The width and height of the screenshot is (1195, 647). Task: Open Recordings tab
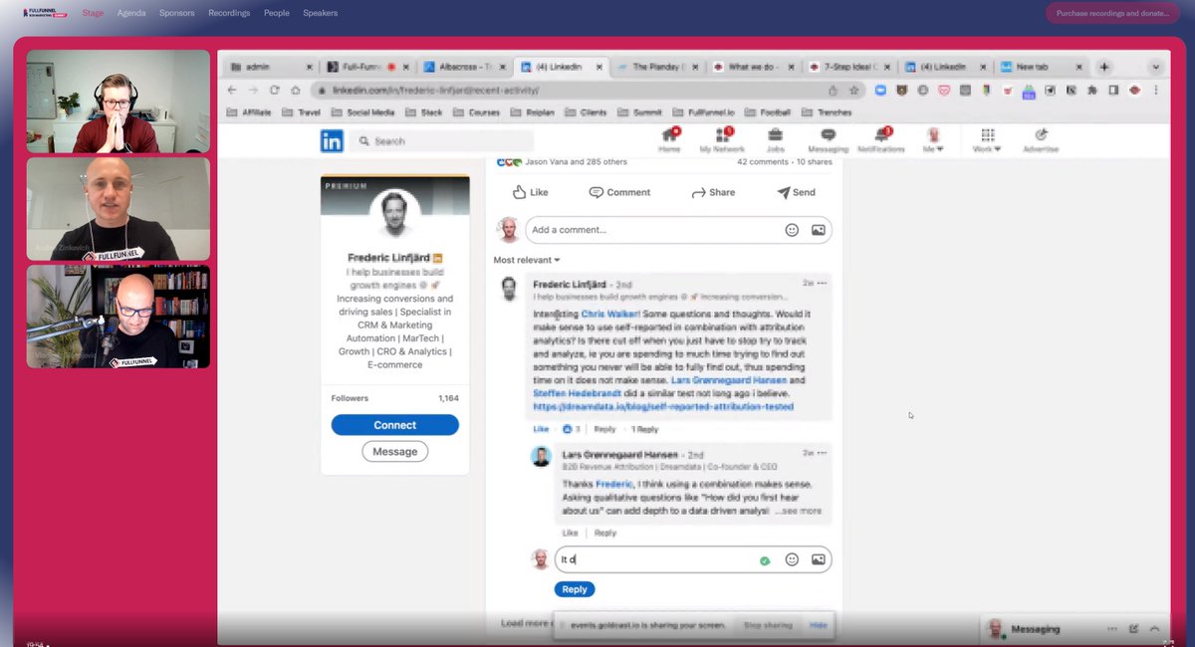point(229,13)
